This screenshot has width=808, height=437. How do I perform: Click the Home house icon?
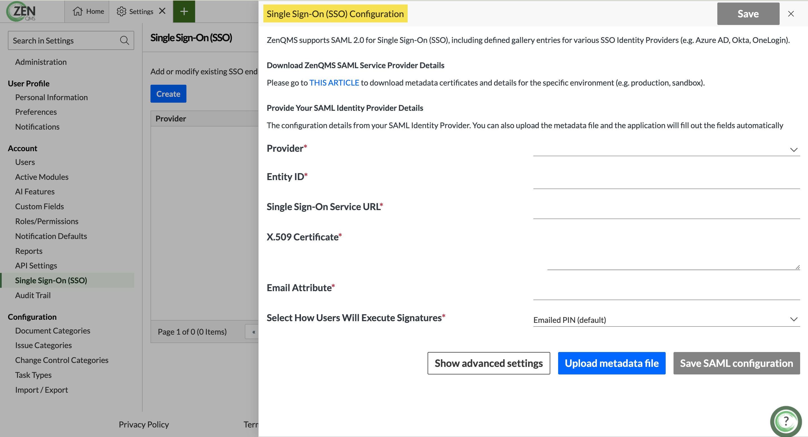coord(77,12)
